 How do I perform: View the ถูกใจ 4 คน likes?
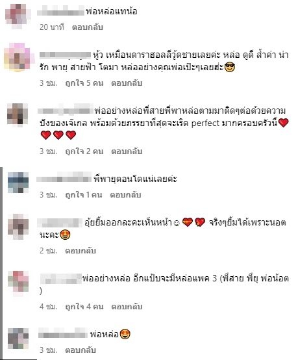coord(84,306)
